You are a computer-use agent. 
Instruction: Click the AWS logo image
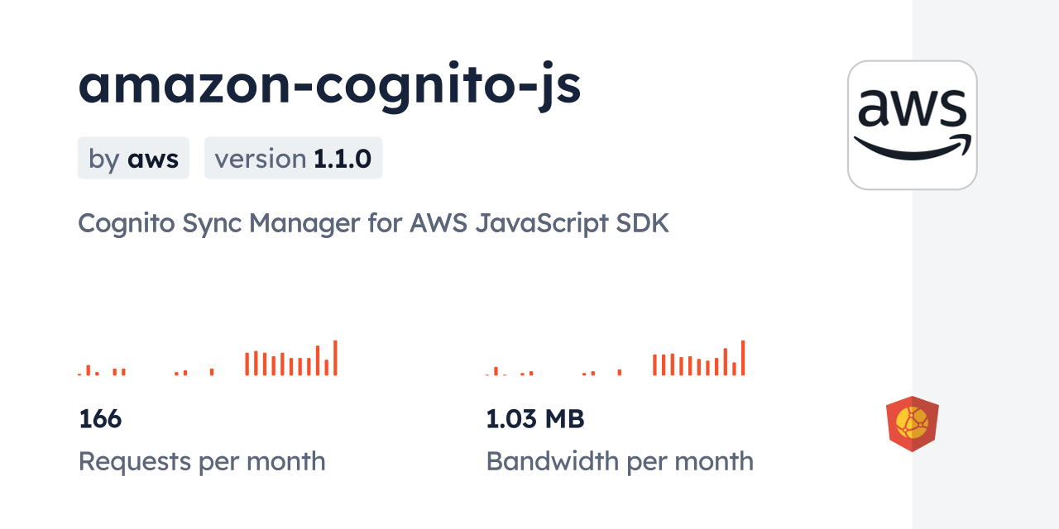tap(912, 125)
